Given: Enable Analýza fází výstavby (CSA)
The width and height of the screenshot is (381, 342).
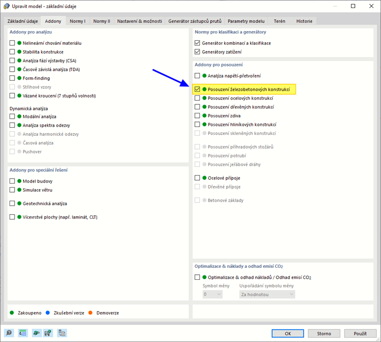Looking at the screenshot, I should (12, 61).
